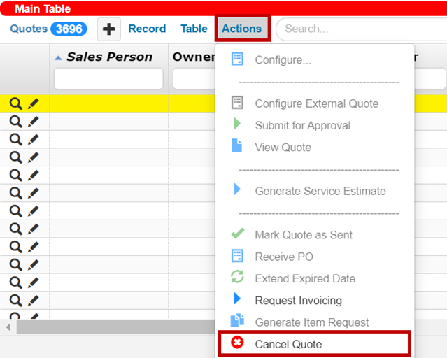Viewport: 447px width, 358px height.
Task: Click the Quotes link
Action: click(29, 29)
